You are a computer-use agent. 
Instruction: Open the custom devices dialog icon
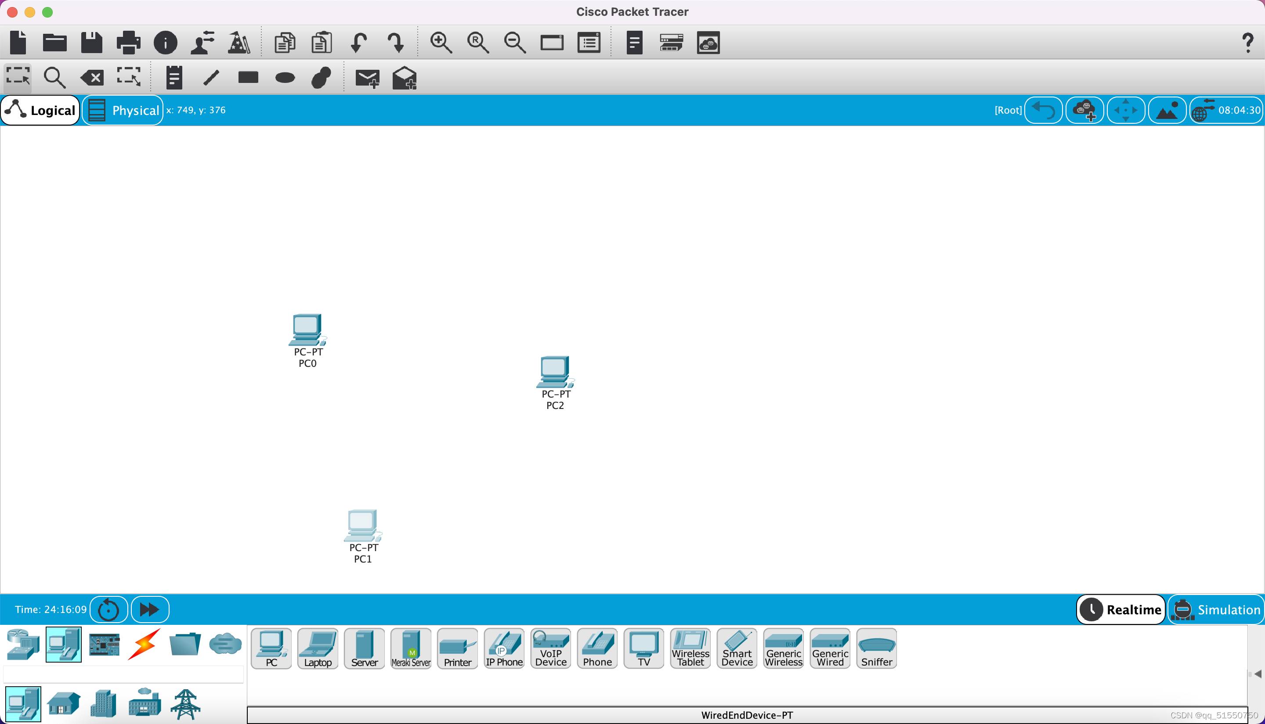[589, 42]
